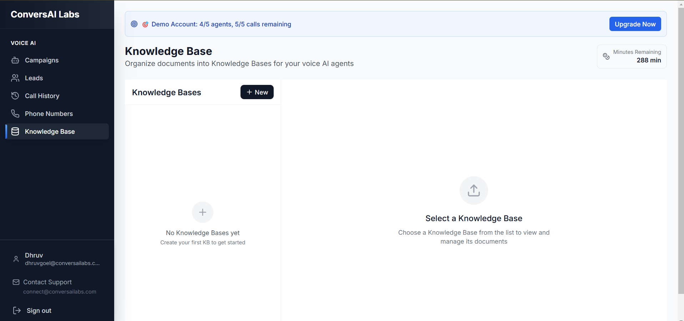Navigate to Phone Numbers
684x321 pixels.
coord(57,114)
